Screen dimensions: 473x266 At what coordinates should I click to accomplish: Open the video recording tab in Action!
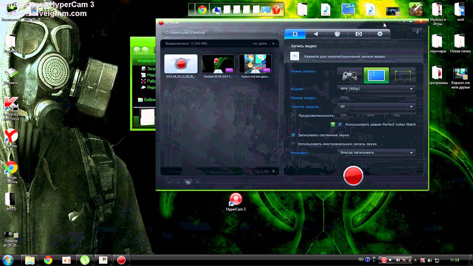coord(295,34)
